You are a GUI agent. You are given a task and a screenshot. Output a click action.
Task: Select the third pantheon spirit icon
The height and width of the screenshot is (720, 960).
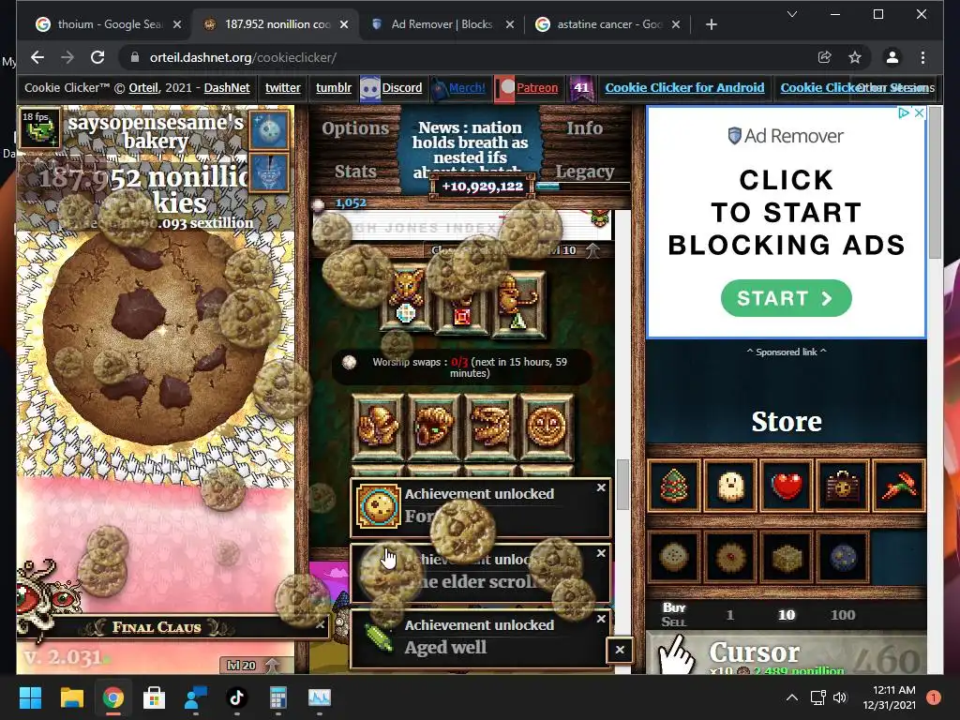pos(489,427)
